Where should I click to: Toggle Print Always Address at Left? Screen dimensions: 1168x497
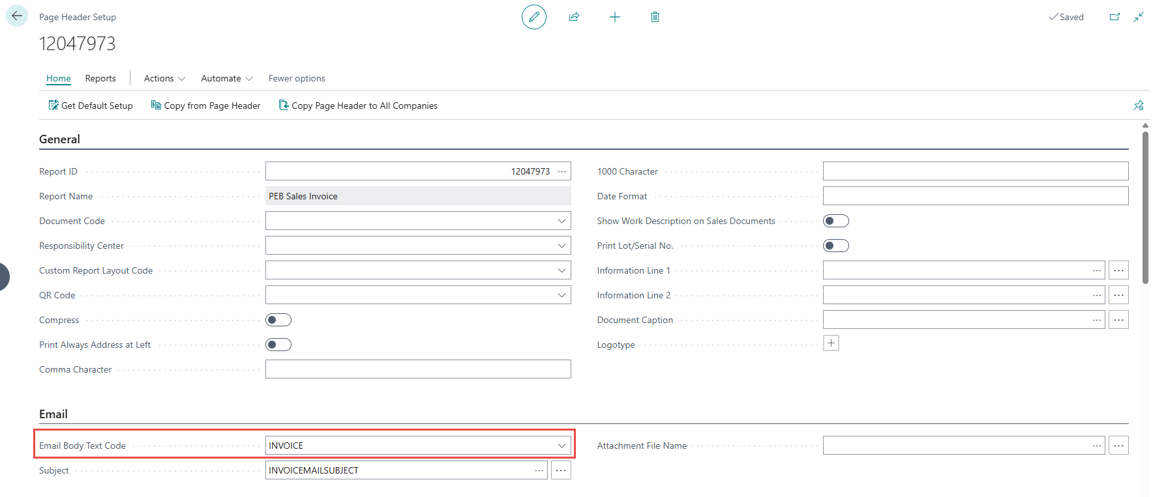point(278,345)
